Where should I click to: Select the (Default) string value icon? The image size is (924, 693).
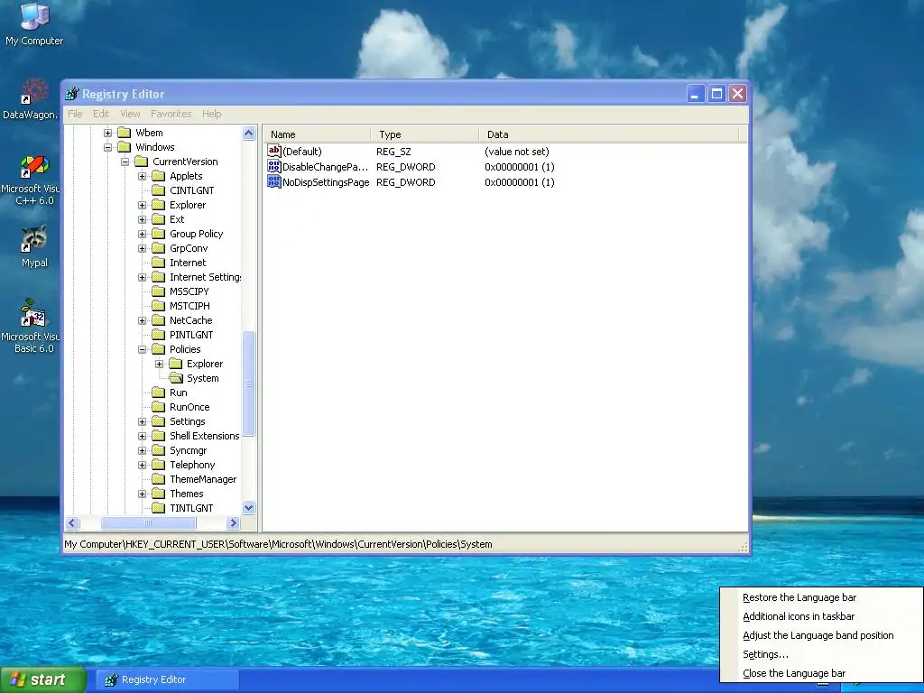point(274,152)
